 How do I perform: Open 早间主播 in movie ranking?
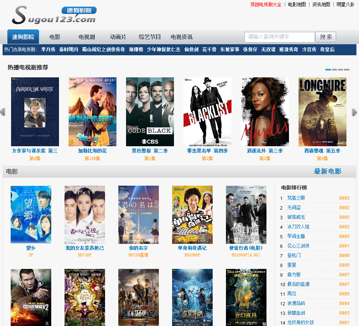point(296,236)
